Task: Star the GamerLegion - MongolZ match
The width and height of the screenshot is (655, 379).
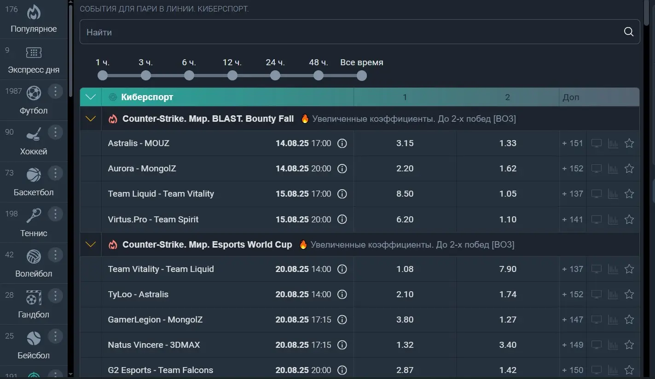Action: (629, 320)
